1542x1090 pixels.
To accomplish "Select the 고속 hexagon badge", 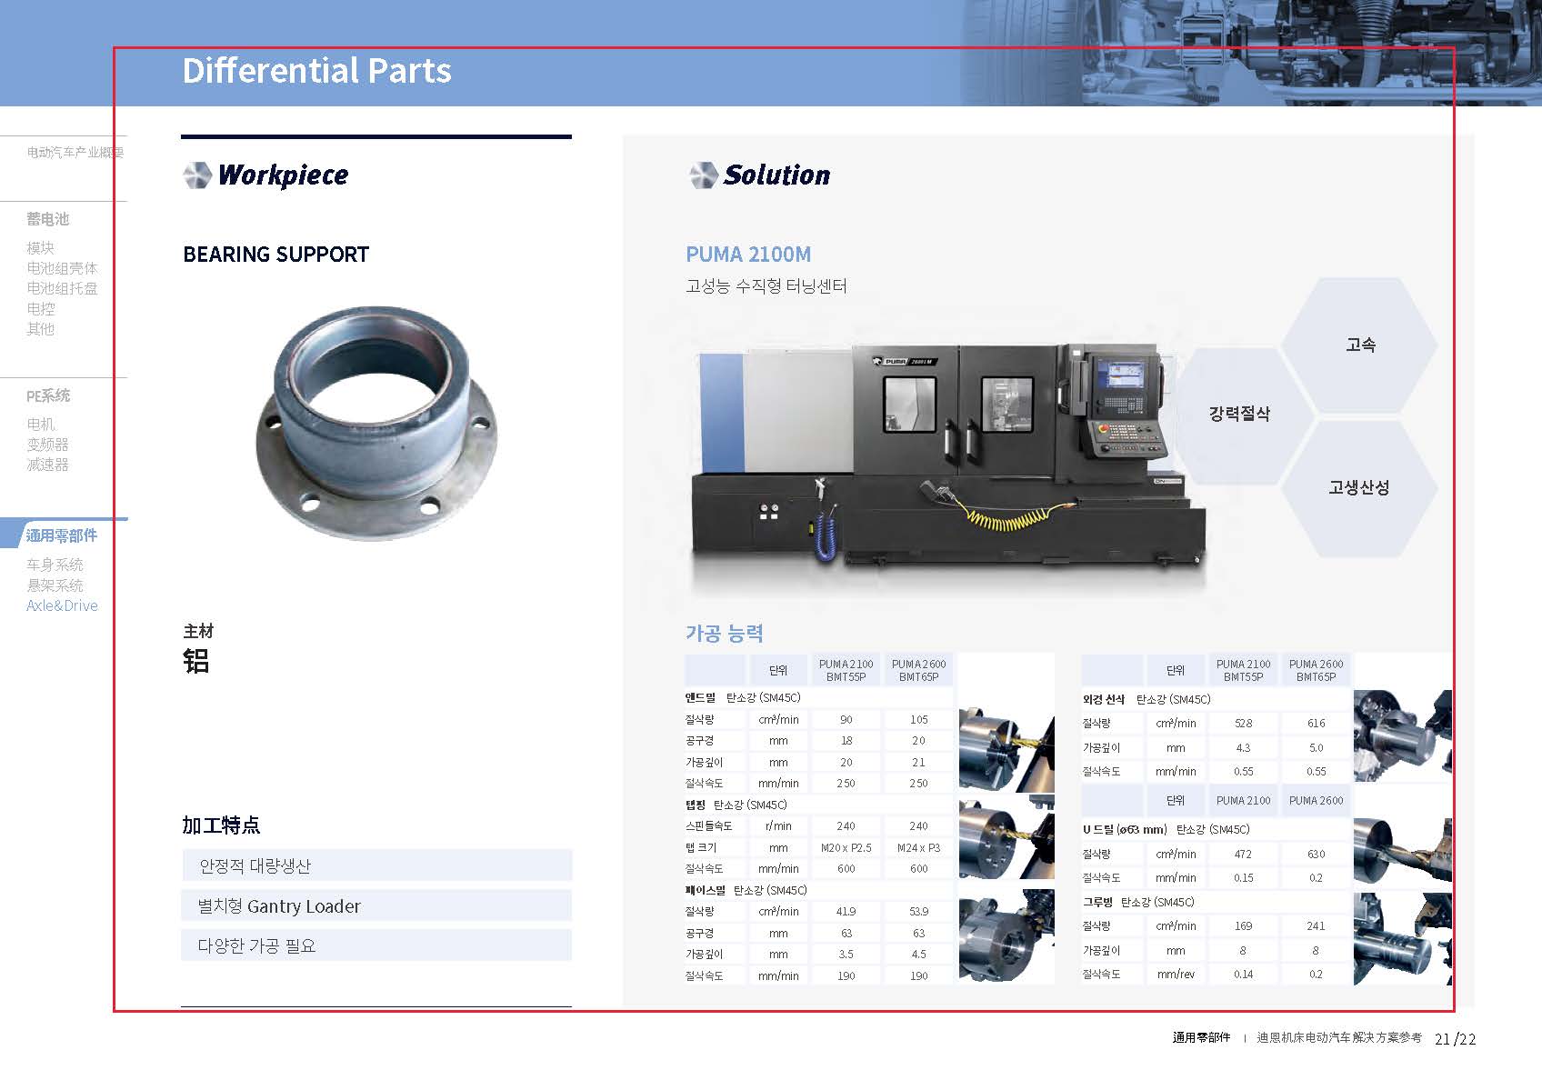I will coord(1359,345).
